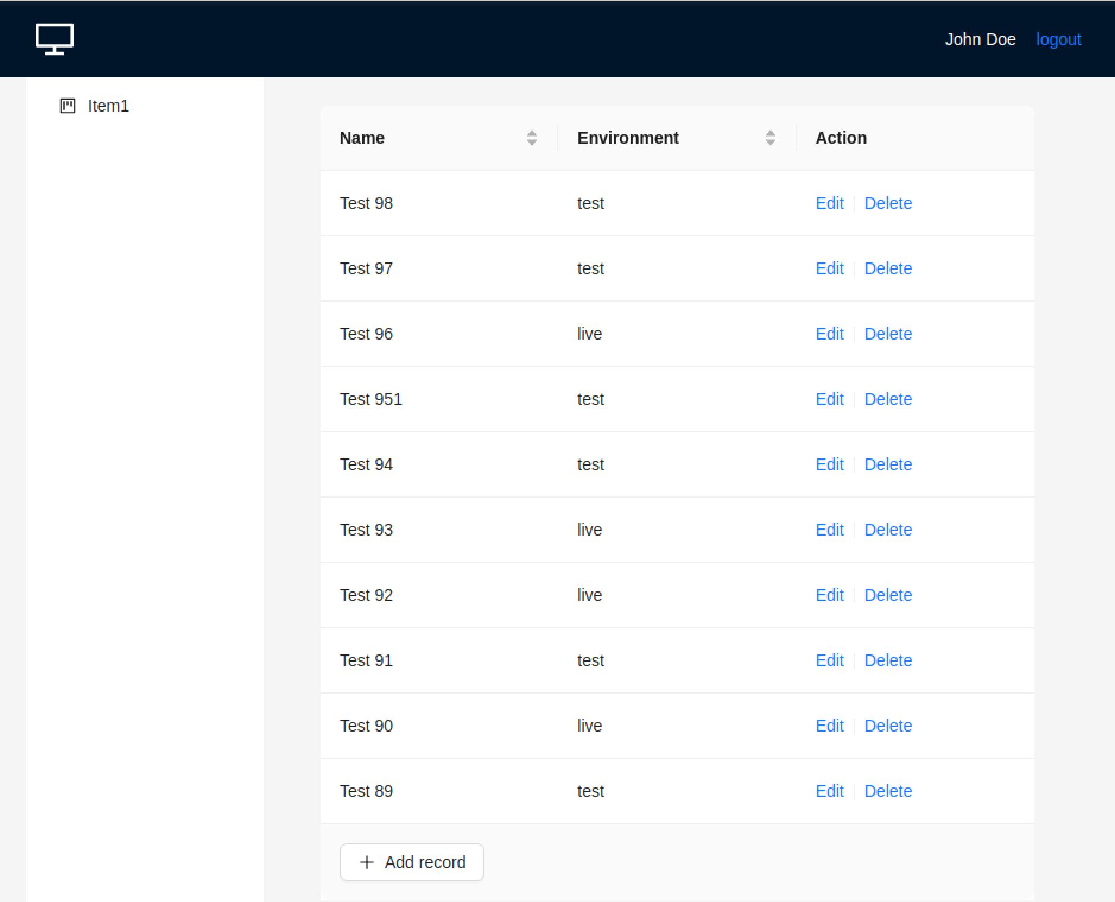Click the board icon next to Item1

(x=68, y=106)
